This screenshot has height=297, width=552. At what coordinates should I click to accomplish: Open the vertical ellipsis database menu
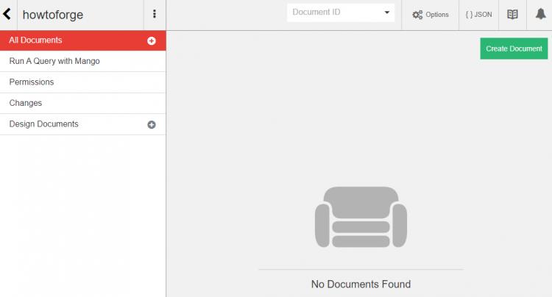click(154, 14)
